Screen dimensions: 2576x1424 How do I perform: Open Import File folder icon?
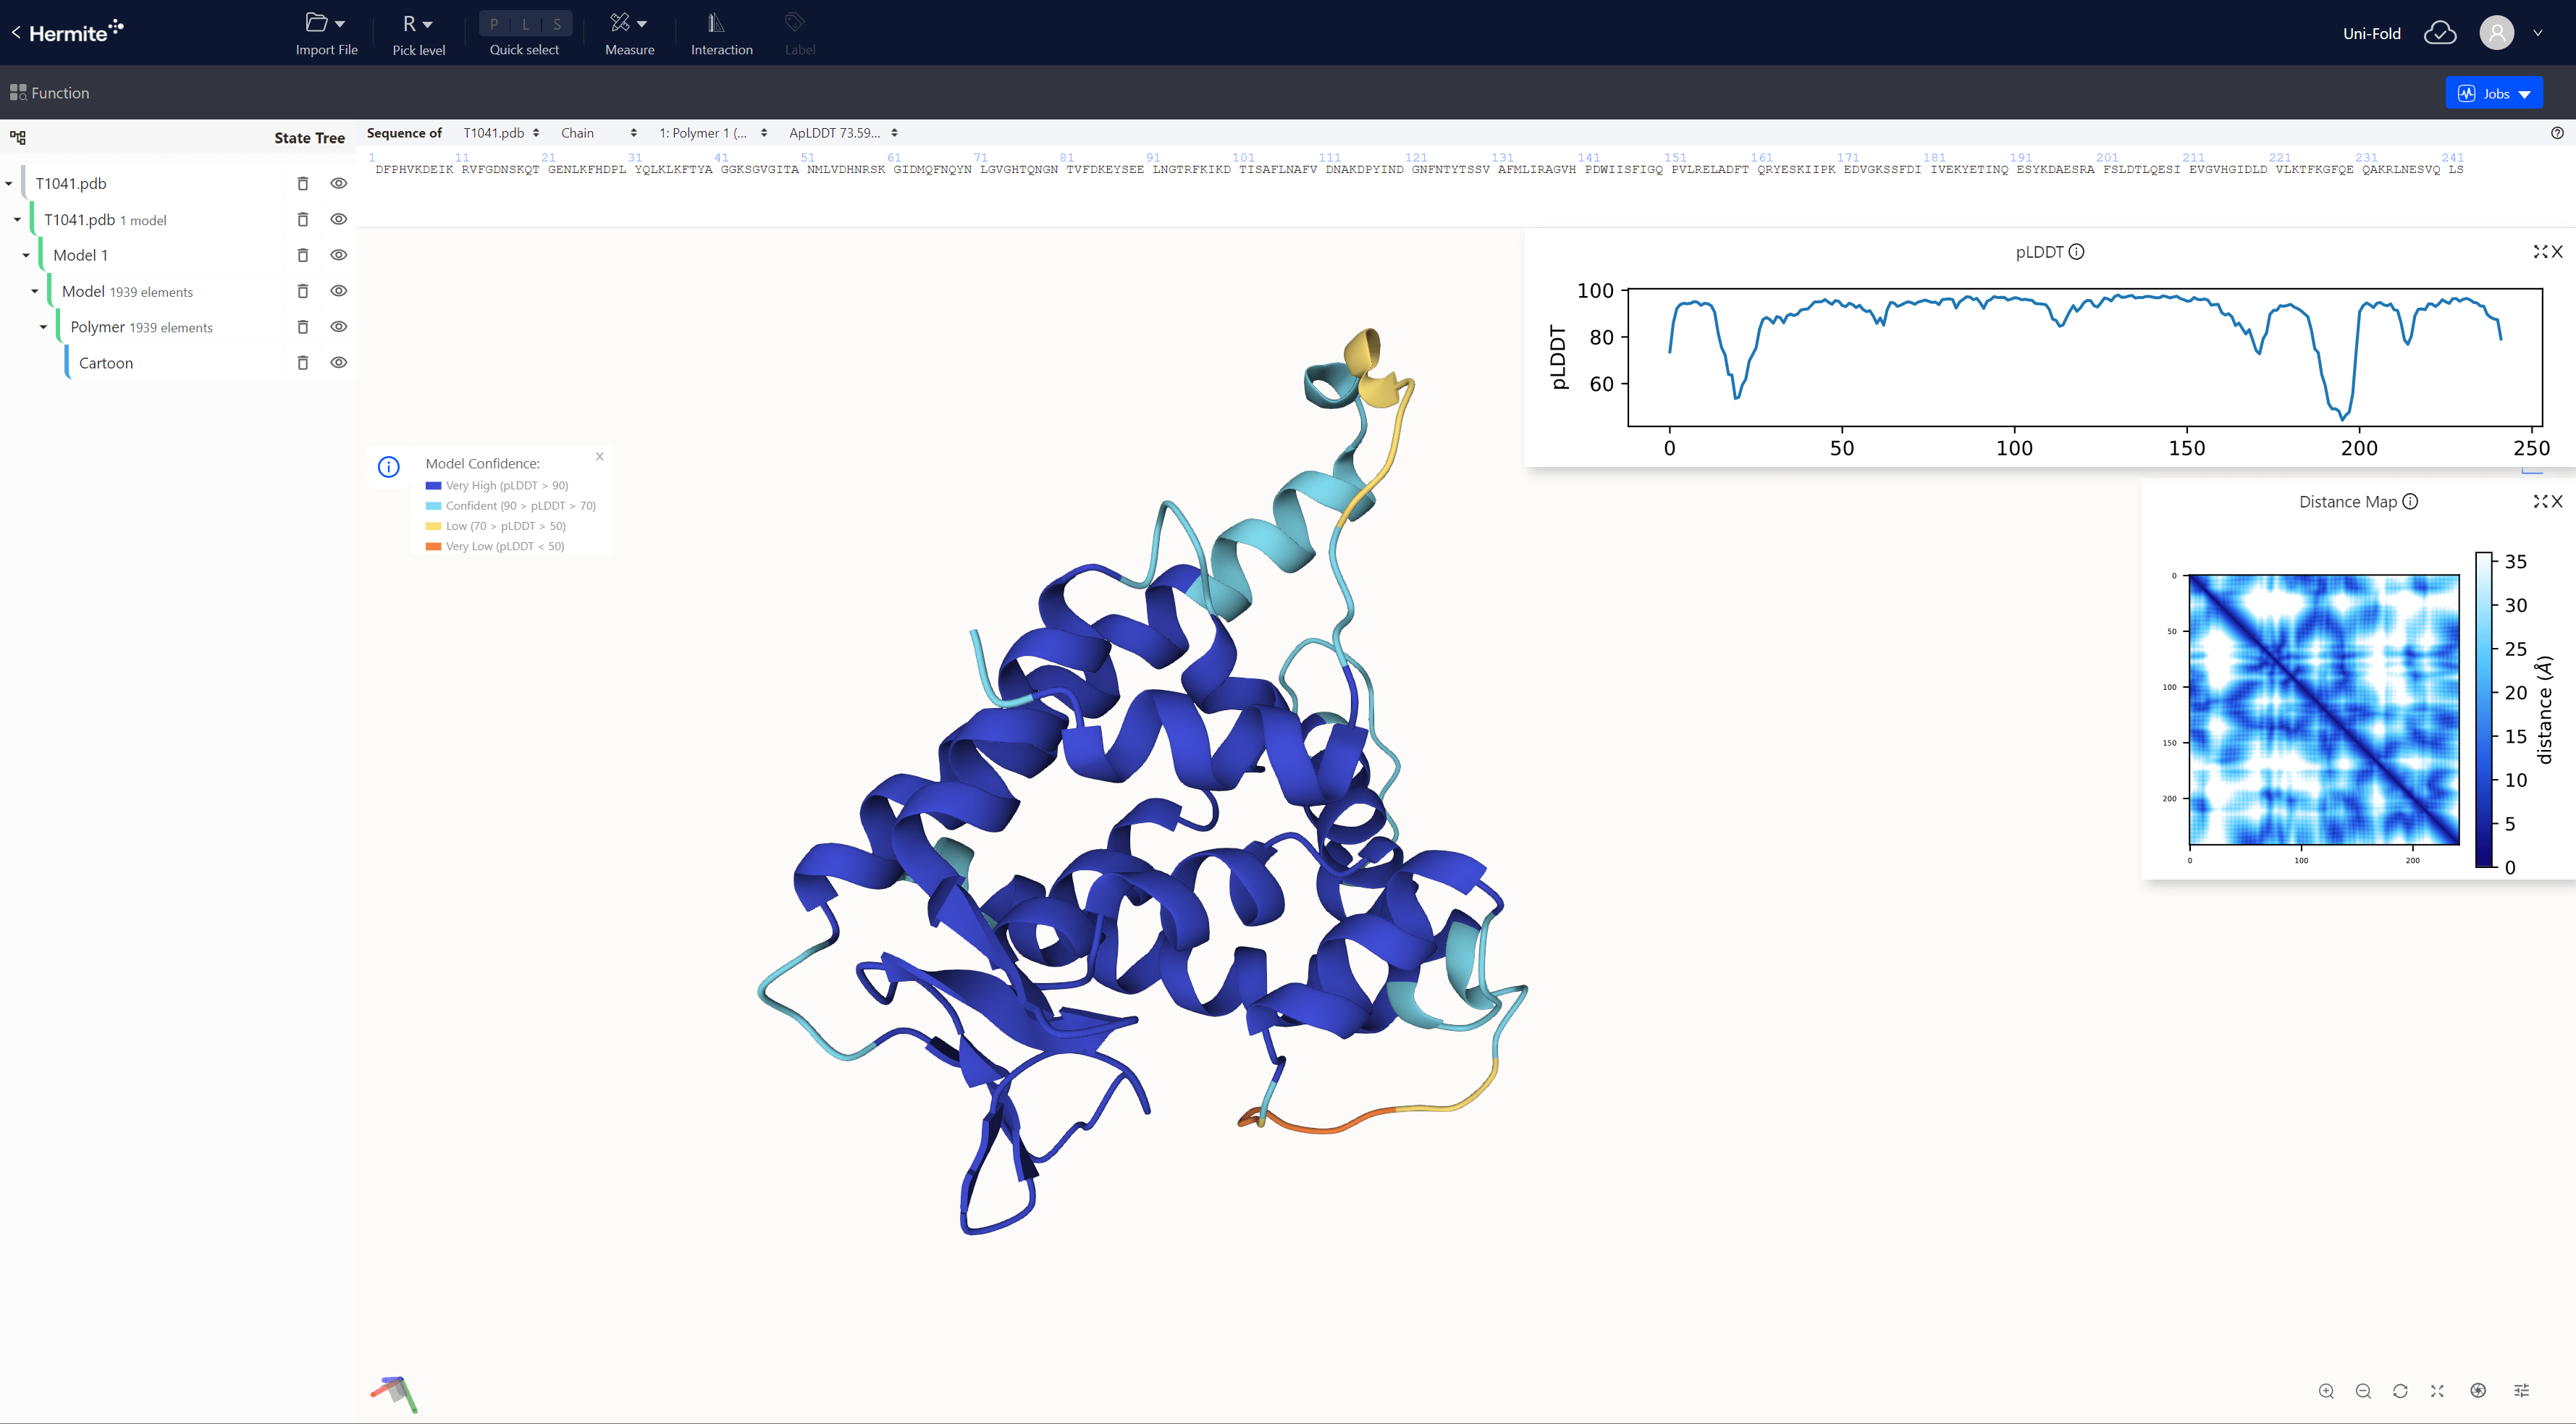click(316, 22)
